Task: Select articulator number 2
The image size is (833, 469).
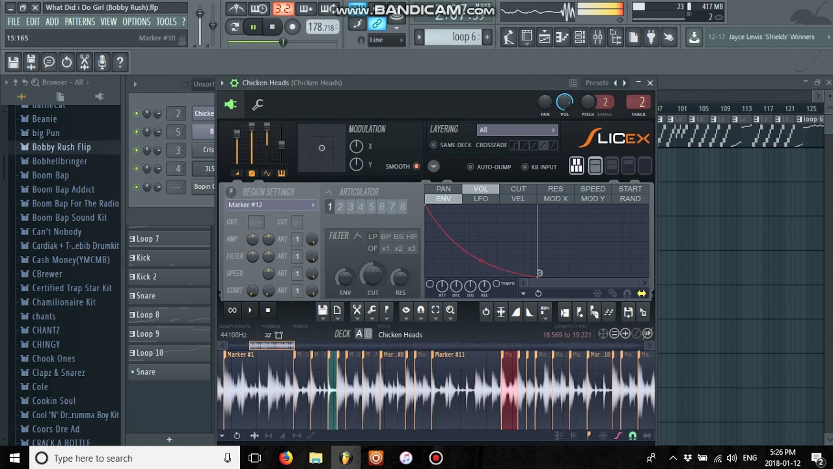Action: pos(340,207)
